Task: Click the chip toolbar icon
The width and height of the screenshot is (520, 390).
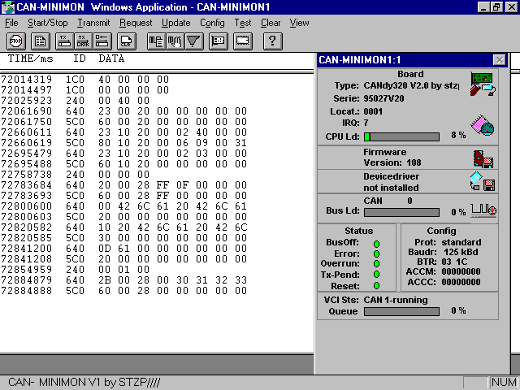Action: (243, 41)
